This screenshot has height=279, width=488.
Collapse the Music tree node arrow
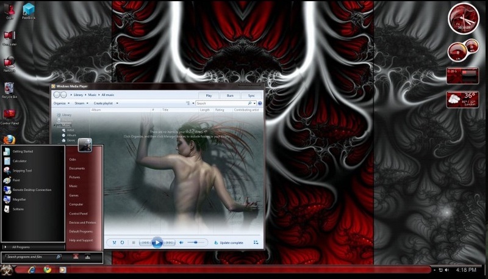(56, 125)
